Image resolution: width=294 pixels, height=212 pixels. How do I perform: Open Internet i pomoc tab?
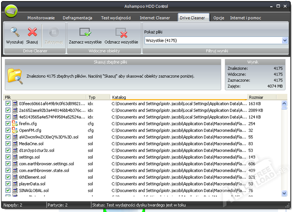[246, 18]
